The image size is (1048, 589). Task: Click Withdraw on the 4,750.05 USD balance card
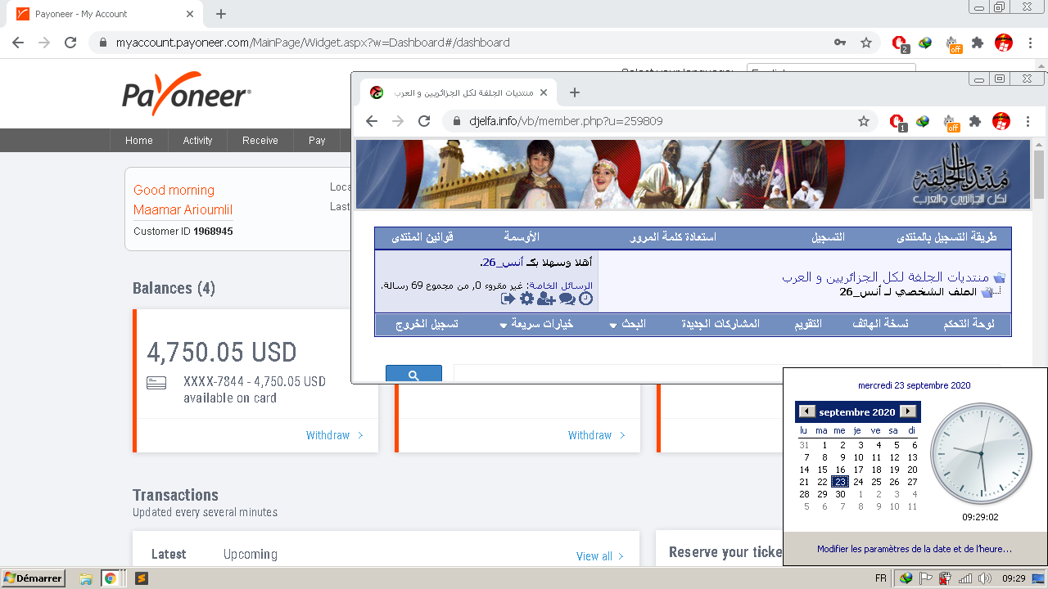click(335, 435)
